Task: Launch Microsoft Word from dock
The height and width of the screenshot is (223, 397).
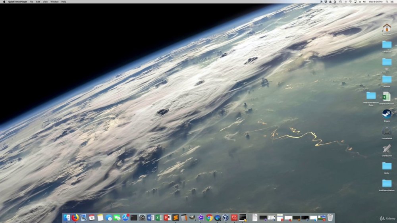Action: (x=150, y=217)
